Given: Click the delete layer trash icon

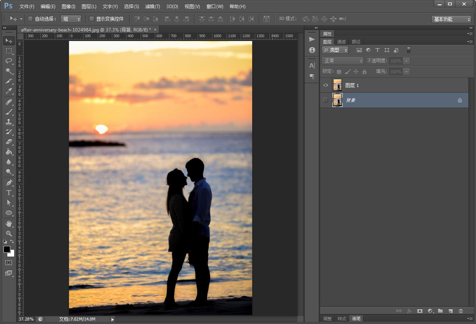Looking at the screenshot, I should click(x=461, y=311).
